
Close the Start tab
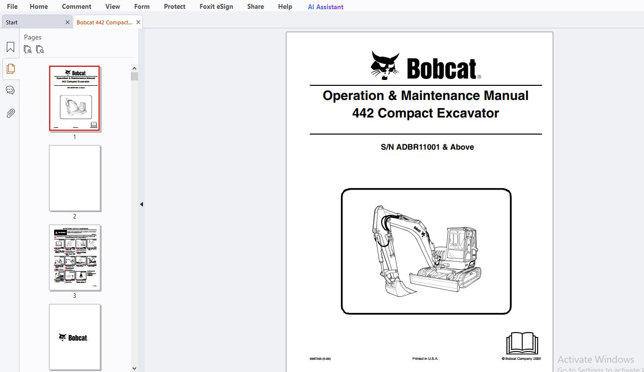coord(67,22)
